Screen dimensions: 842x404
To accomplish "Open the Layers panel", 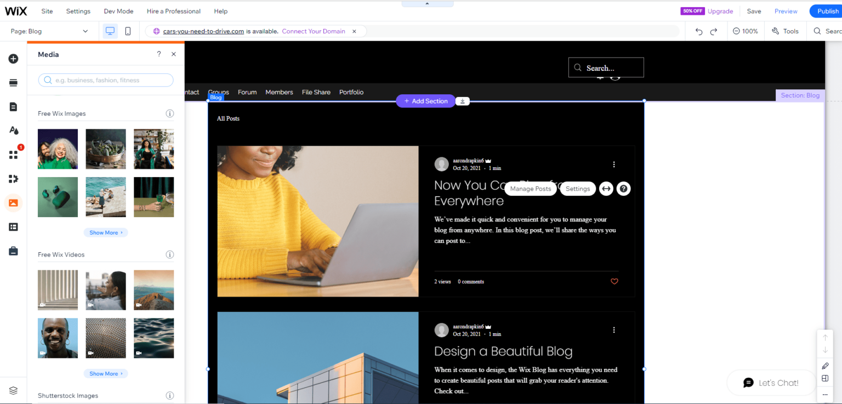I will click(13, 390).
